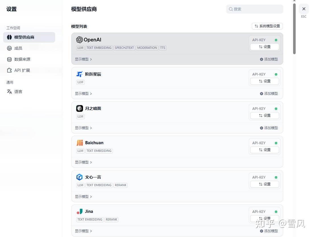Click OpenAI MODERATION tag
This screenshot has height=237, width=313.
pos(147,48)
